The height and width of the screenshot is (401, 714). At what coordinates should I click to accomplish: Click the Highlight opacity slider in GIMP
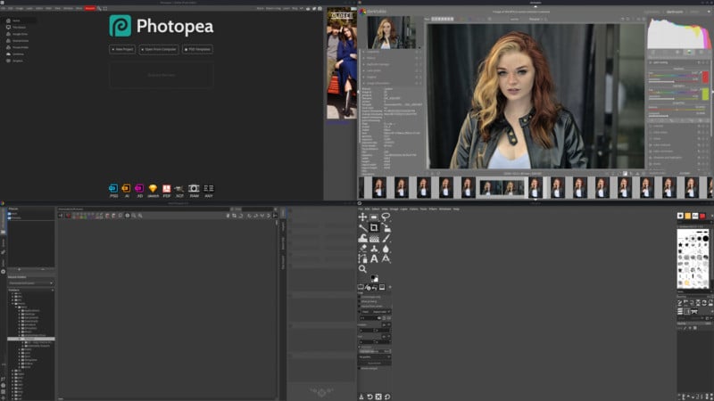pyautogui.click(x=375, y=351)
